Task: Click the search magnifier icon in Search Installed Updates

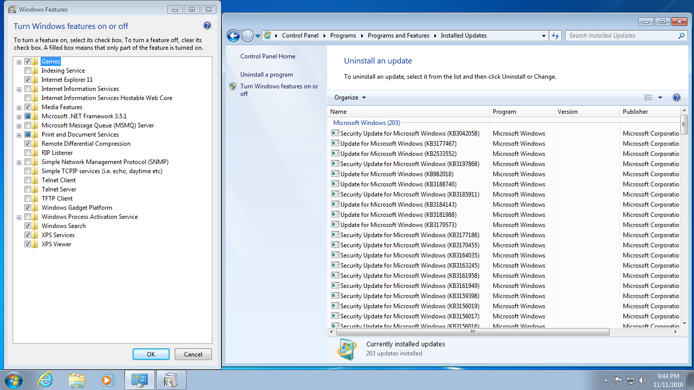Action: pos(682,36)
